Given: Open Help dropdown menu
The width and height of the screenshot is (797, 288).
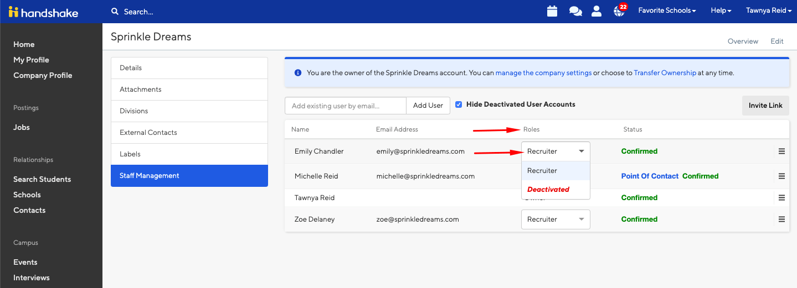Looking at the screenshot, I should [x=721, y=11].
